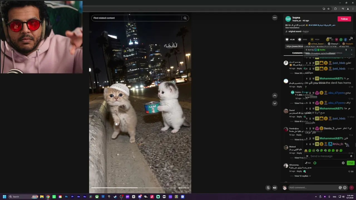Go to the previous video with up arrow
The width and height of the screenshot is (356, 200).
tap(275, 96)
